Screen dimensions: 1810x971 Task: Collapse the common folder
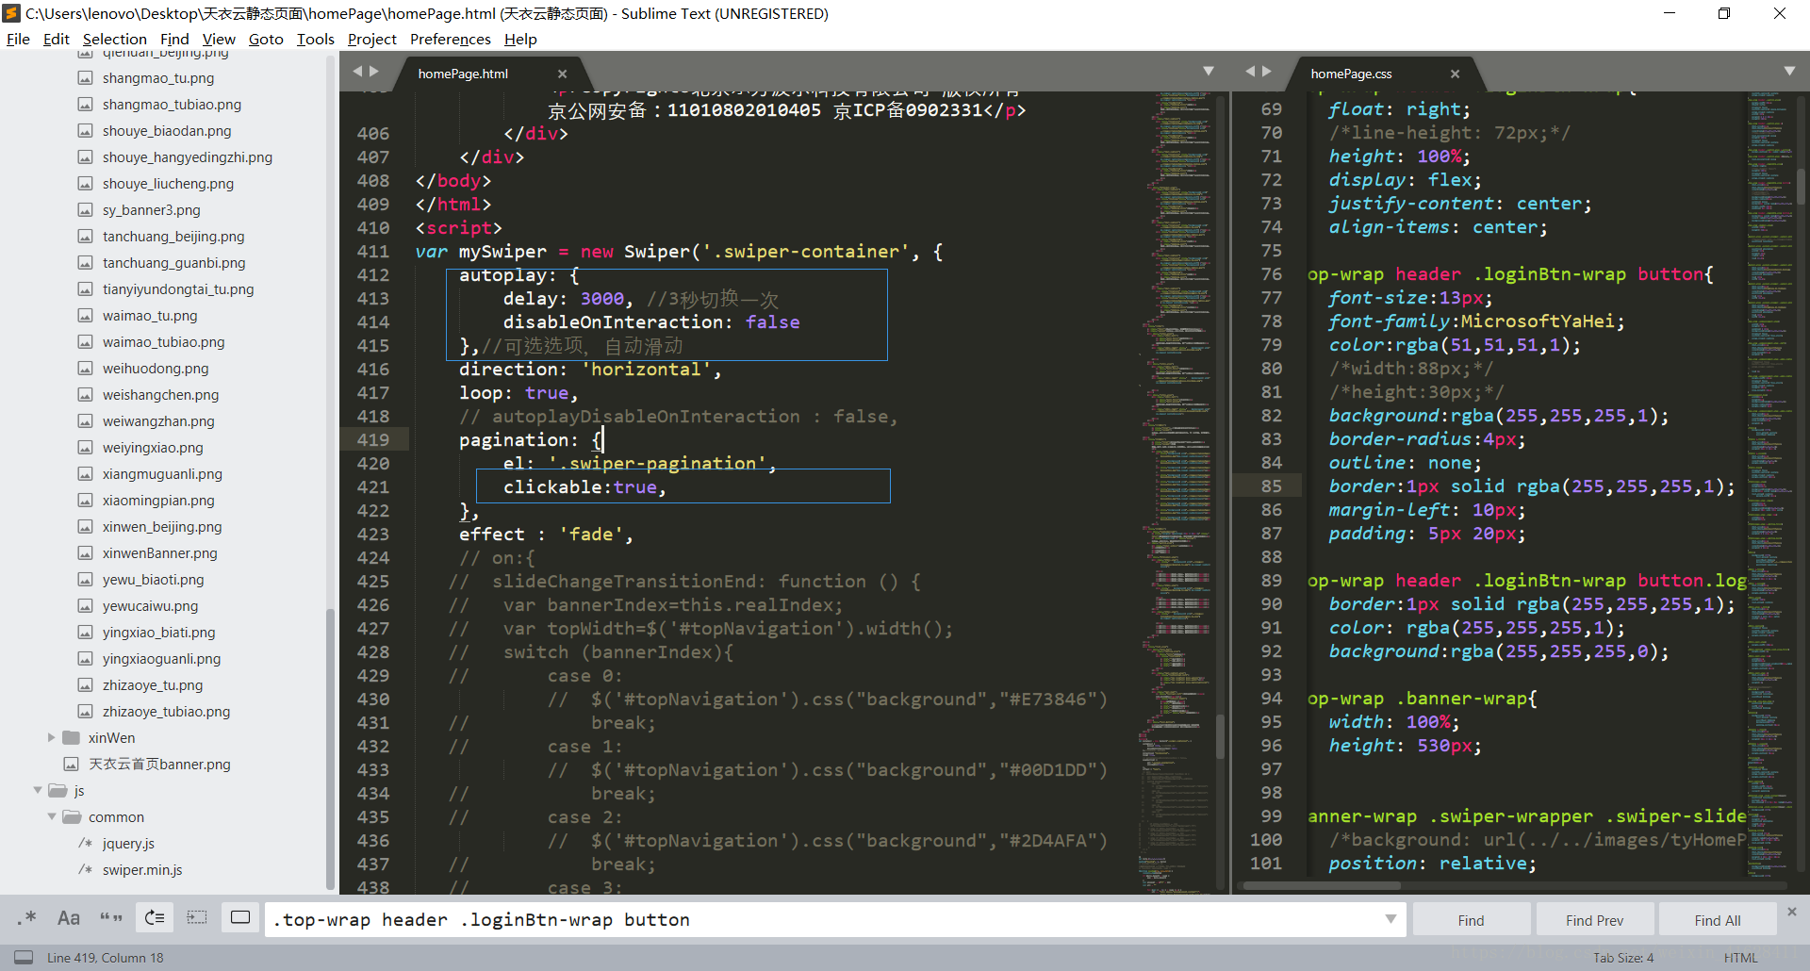52,816
